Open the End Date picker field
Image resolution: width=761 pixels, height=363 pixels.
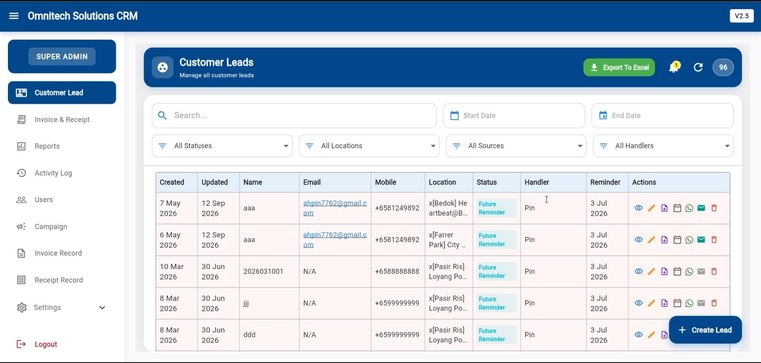[x=663, y=116]
